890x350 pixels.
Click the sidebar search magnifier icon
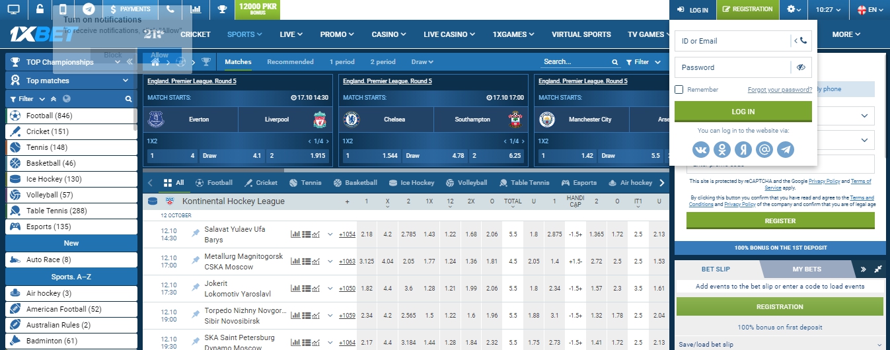point(129,99)
